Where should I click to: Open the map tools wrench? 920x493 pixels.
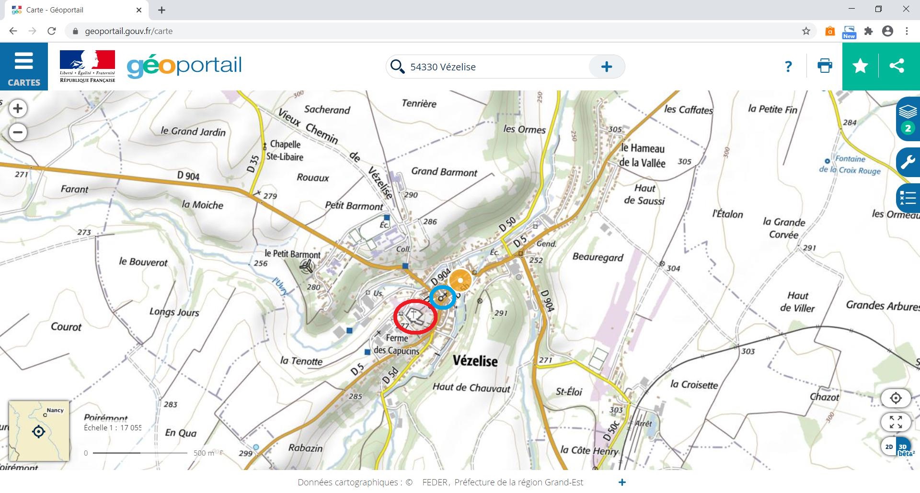pyautogui.click(x=908, y=163)
